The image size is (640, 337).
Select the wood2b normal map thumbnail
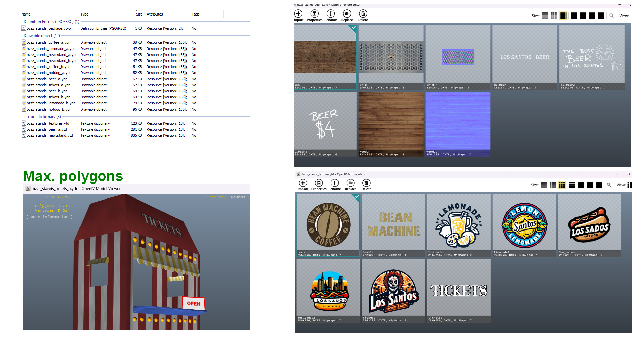(458, 124)
